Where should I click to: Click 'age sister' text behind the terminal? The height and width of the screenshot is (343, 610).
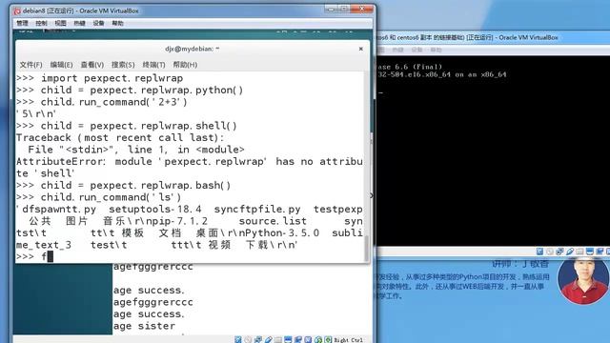(144, 326)
